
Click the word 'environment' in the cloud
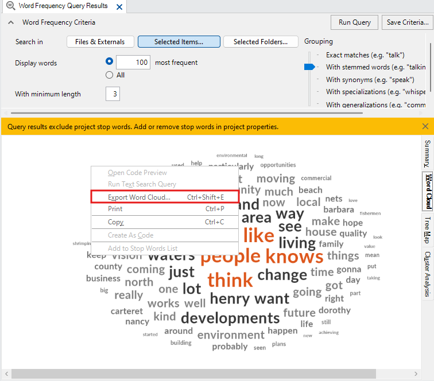231,335
